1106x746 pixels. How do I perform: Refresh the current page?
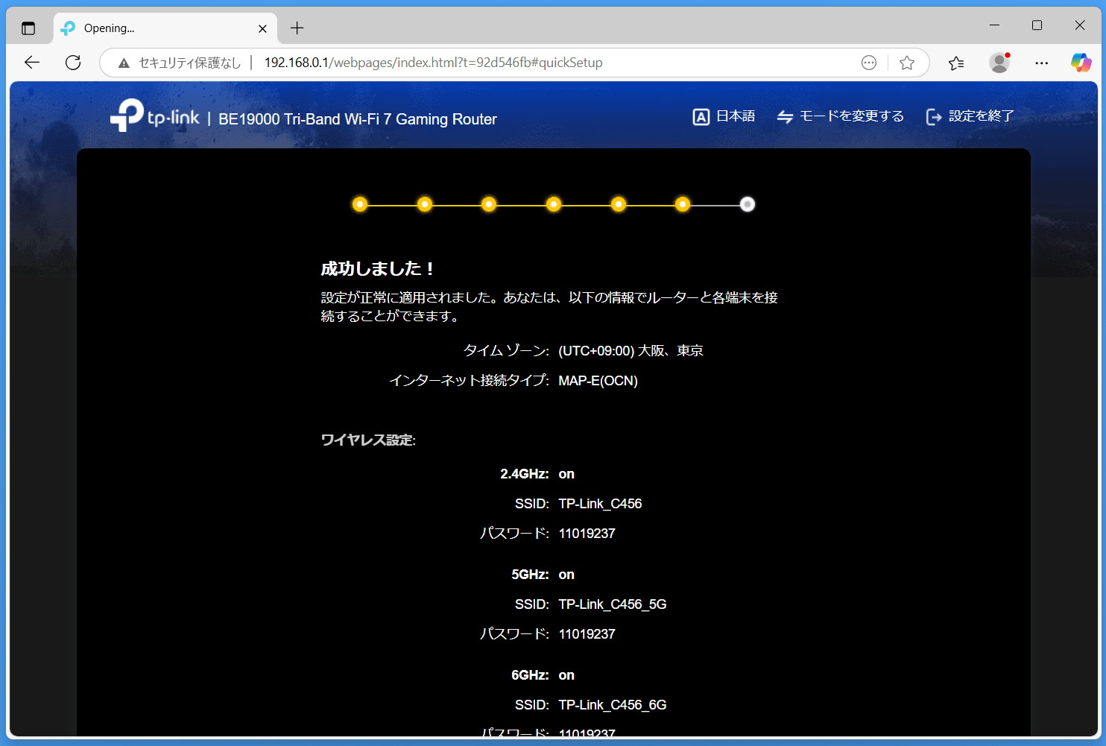click(x=73, y=63)
